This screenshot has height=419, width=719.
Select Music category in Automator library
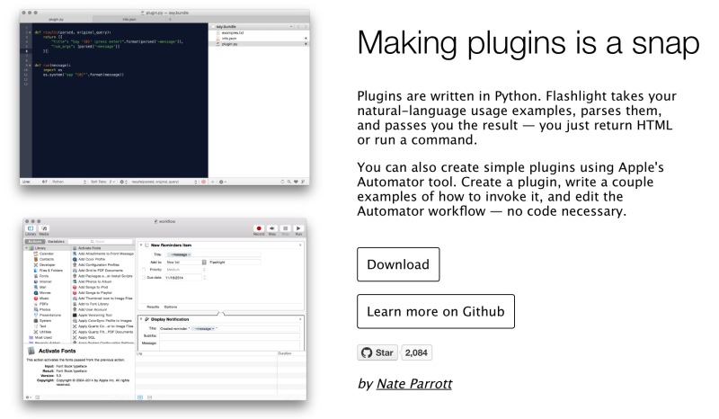click(40, 299)
